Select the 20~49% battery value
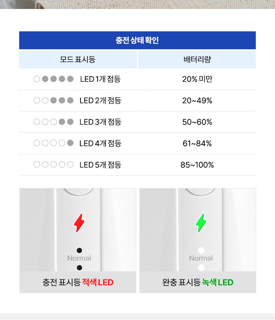This screenshot has height=320, width=275. pyautogui.click(x=197, y=100)
